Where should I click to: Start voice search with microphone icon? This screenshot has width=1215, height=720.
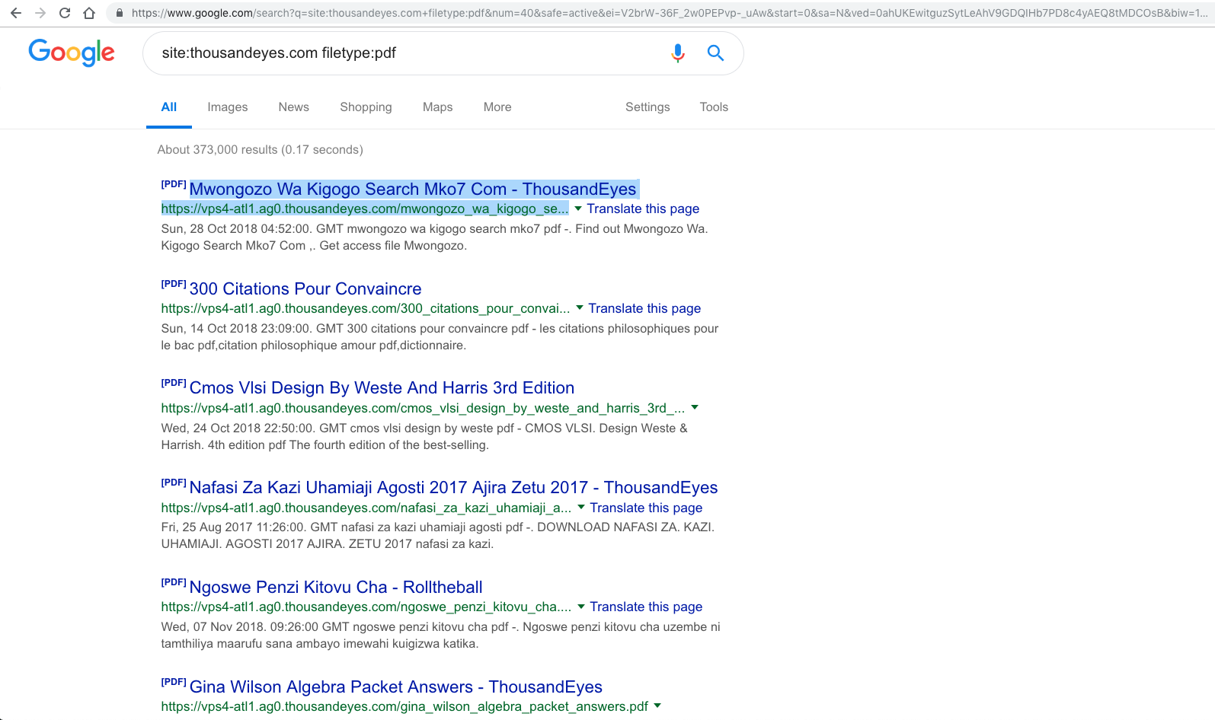tap(678, 53)
